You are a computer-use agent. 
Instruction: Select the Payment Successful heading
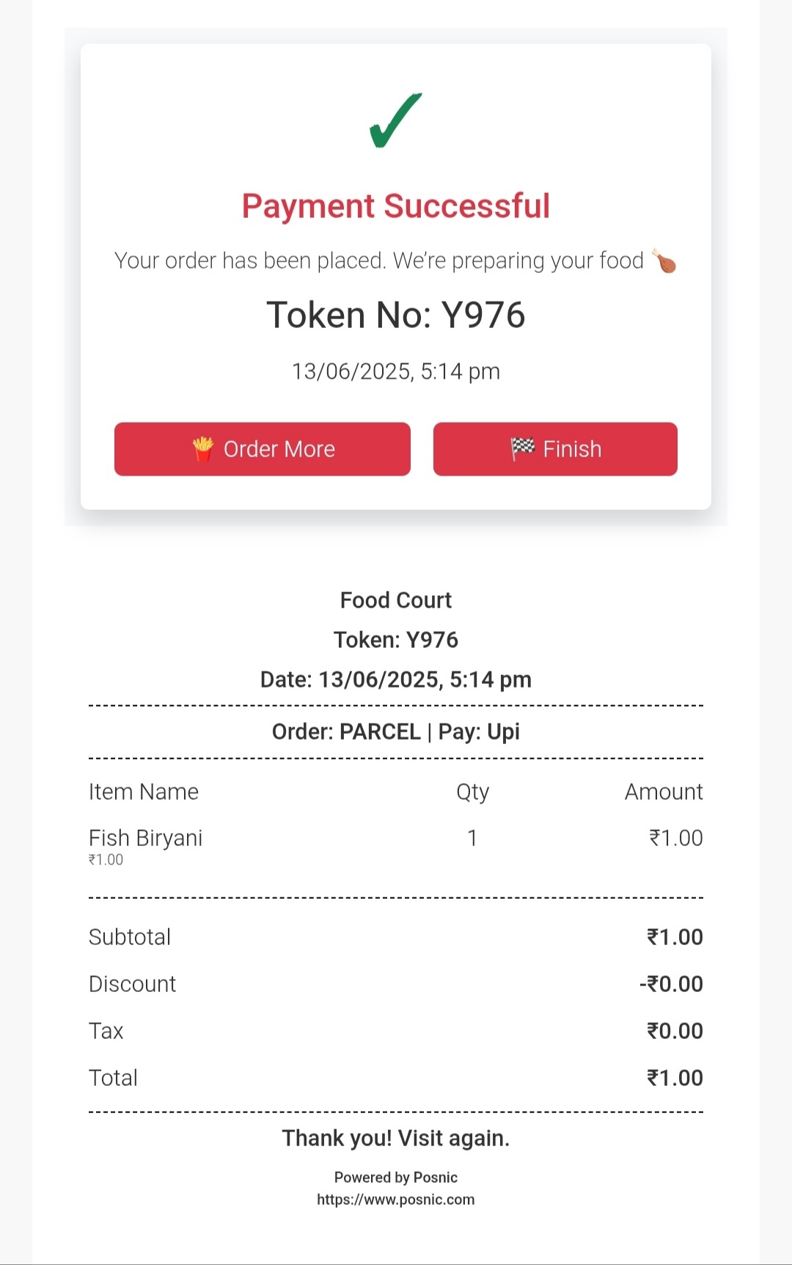coord(396,206)
